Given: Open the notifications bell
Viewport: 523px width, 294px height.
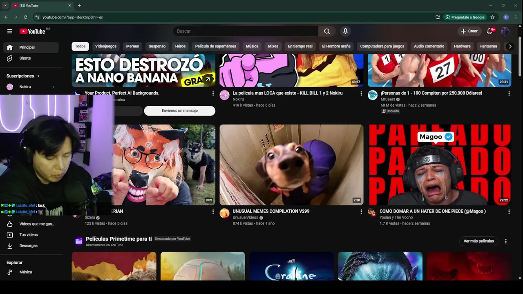Looking at the screenshot, I should [490, 31].
